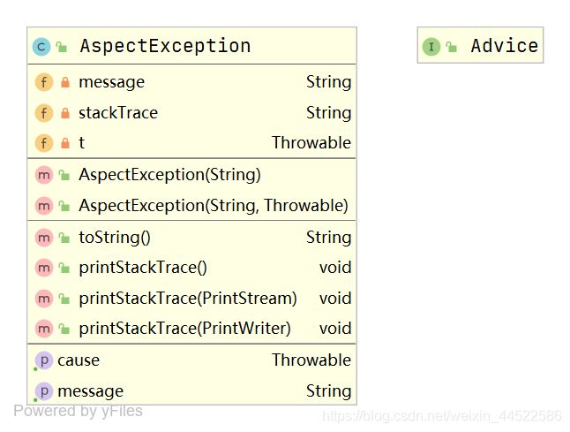Click the property icon beside message String

pyautogui.click(x=44, y=391)
